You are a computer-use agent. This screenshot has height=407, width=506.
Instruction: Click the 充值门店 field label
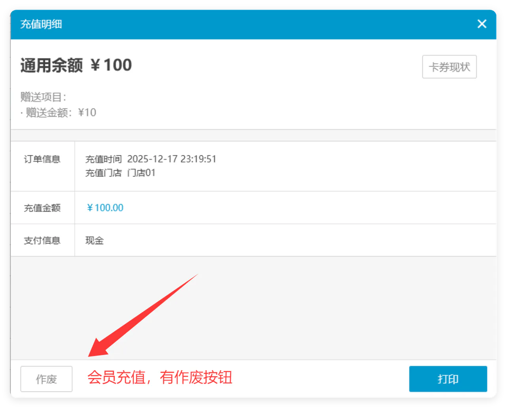[x=104, y=173]
